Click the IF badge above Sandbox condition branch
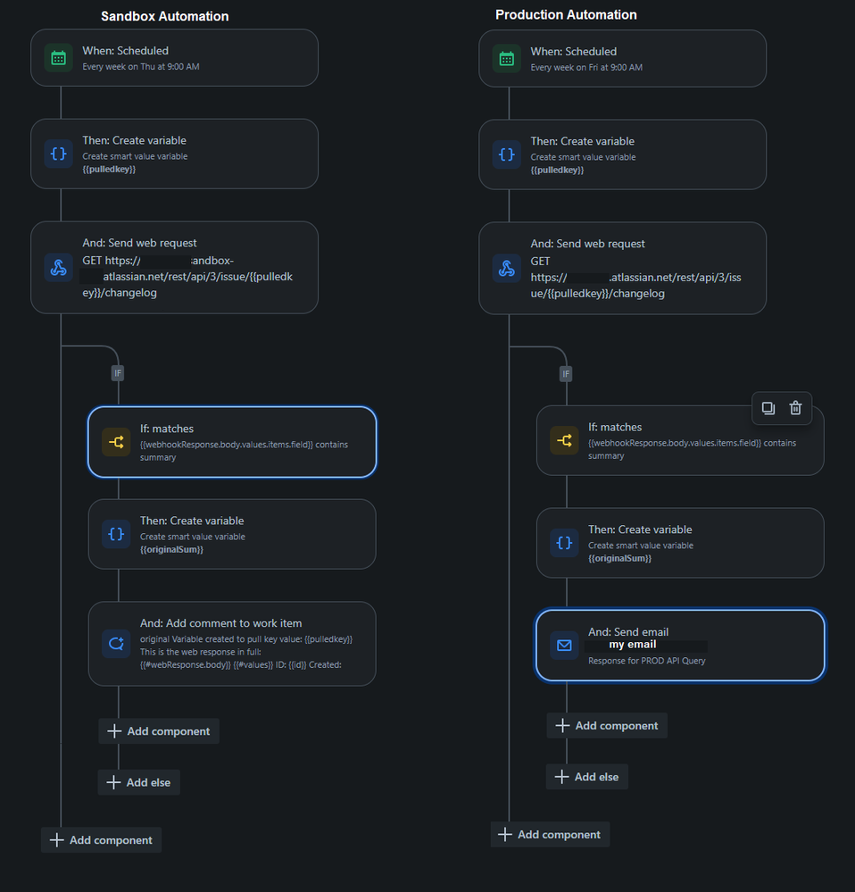The height and width of the screenshot is (892, 855). click(x=117, y=372)
